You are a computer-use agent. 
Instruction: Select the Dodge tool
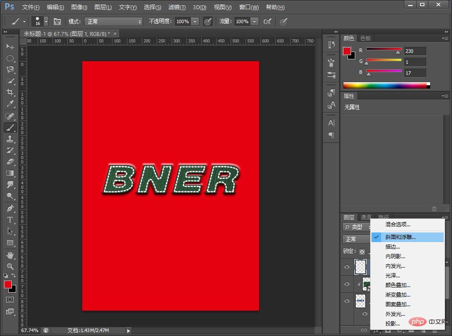click(x=10, y=196)
